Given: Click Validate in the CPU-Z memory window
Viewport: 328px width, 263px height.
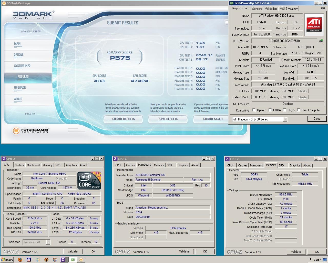Looking at the screenshot, I should 296,252.
